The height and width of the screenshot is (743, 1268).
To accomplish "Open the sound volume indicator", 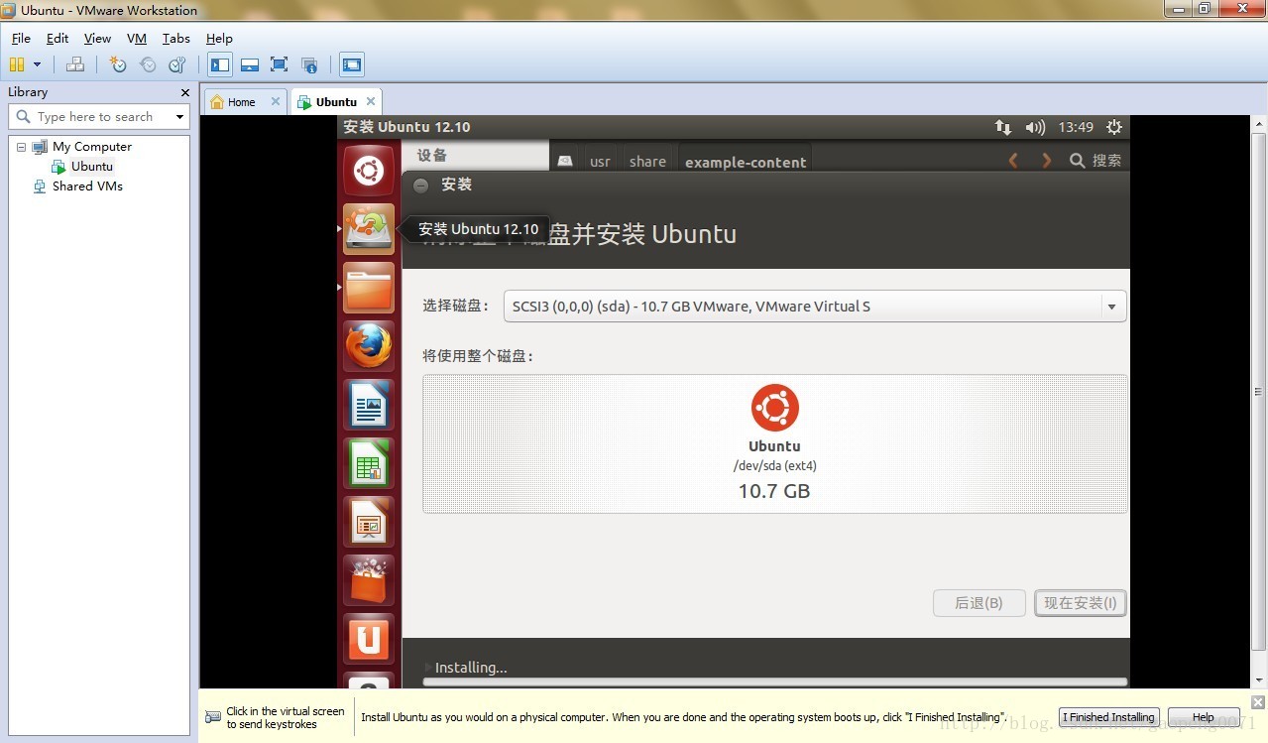I will 1035,127.
